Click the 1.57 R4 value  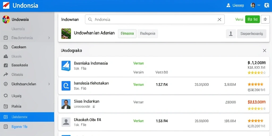point(162,85)
